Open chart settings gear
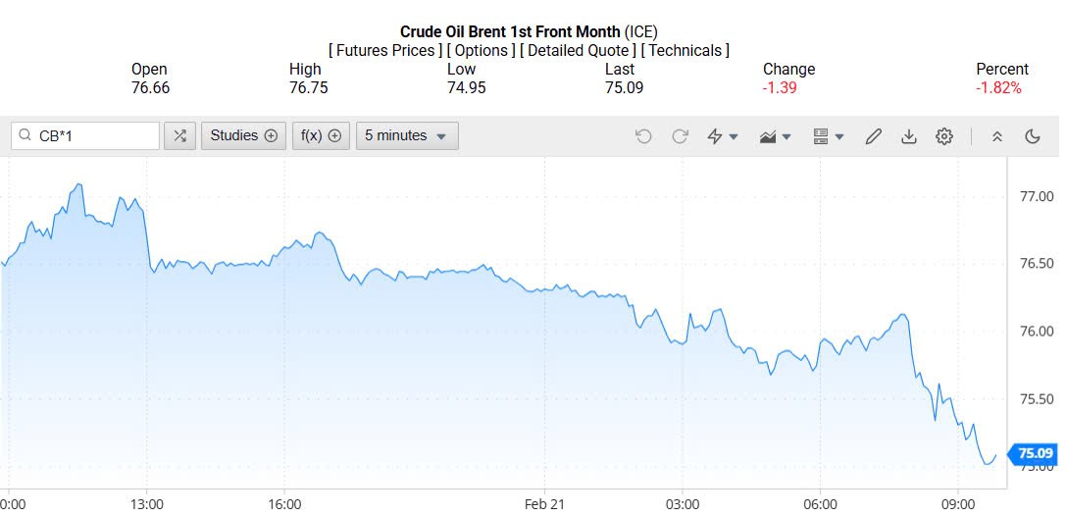Viewport: 1066px width, 516px height. (944, 136)
